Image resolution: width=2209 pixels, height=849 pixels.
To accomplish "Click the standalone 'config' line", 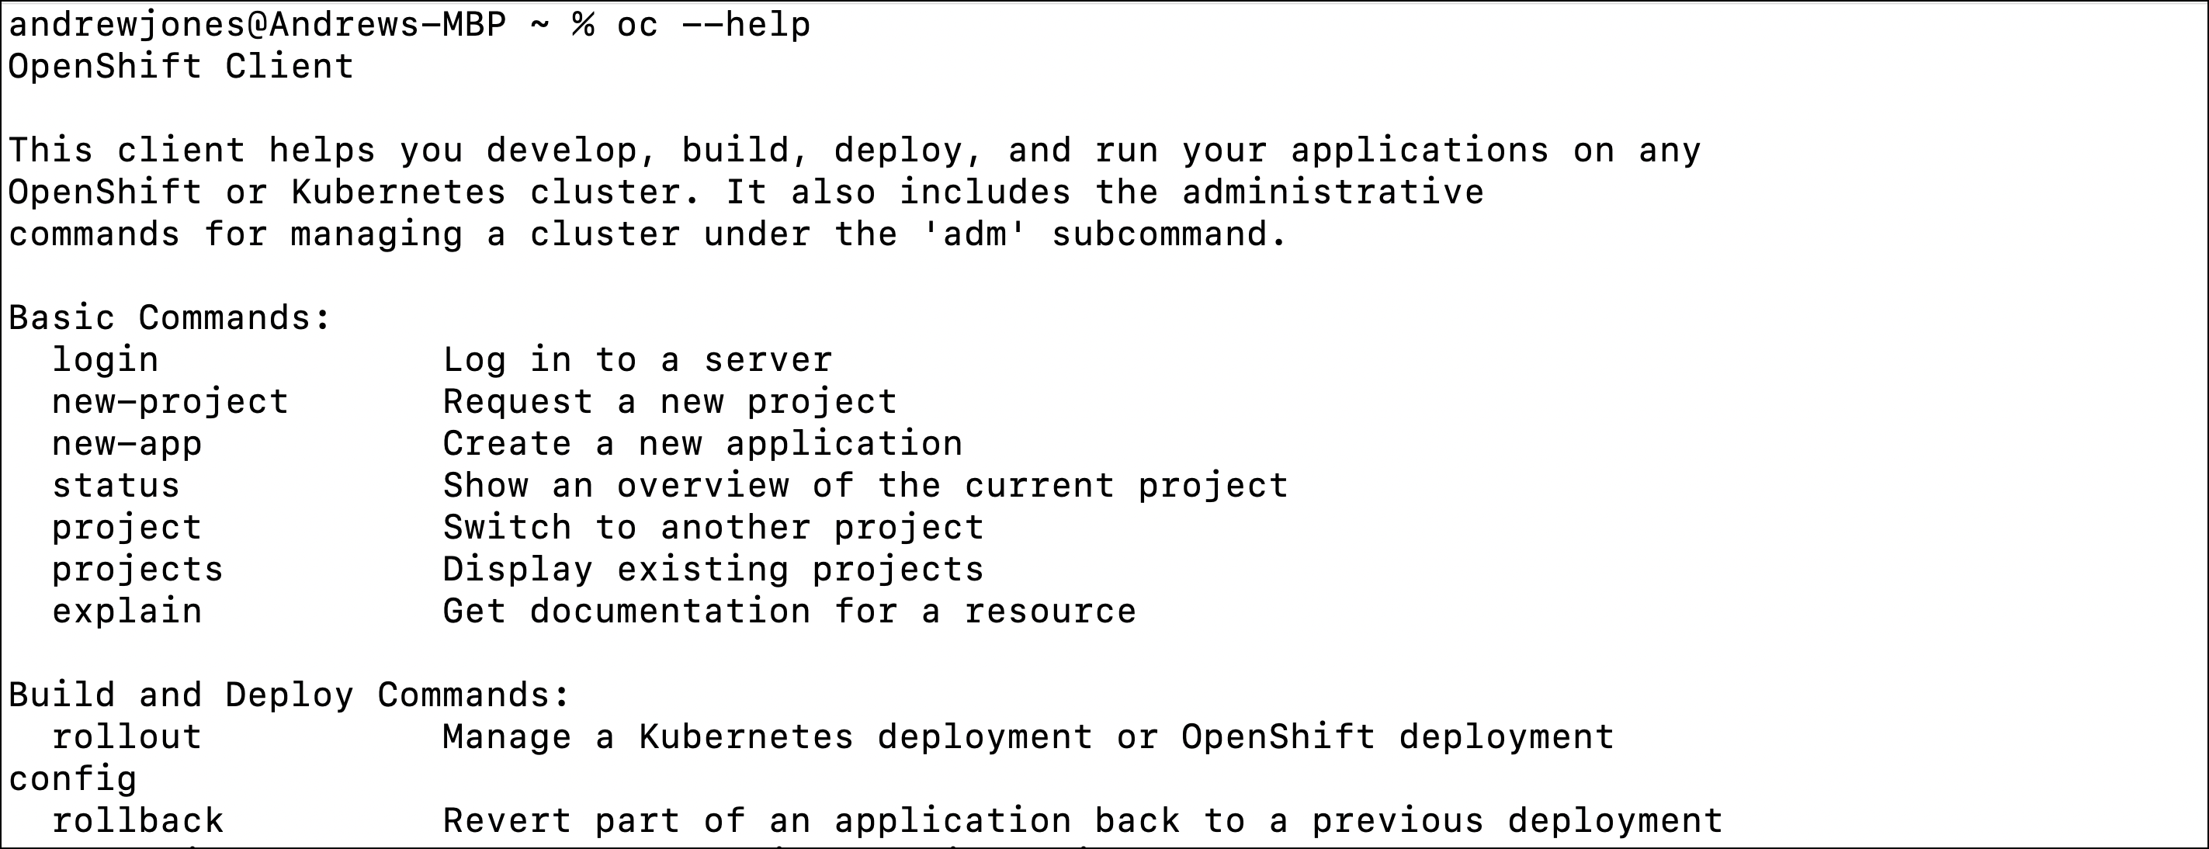I will 73,779.
